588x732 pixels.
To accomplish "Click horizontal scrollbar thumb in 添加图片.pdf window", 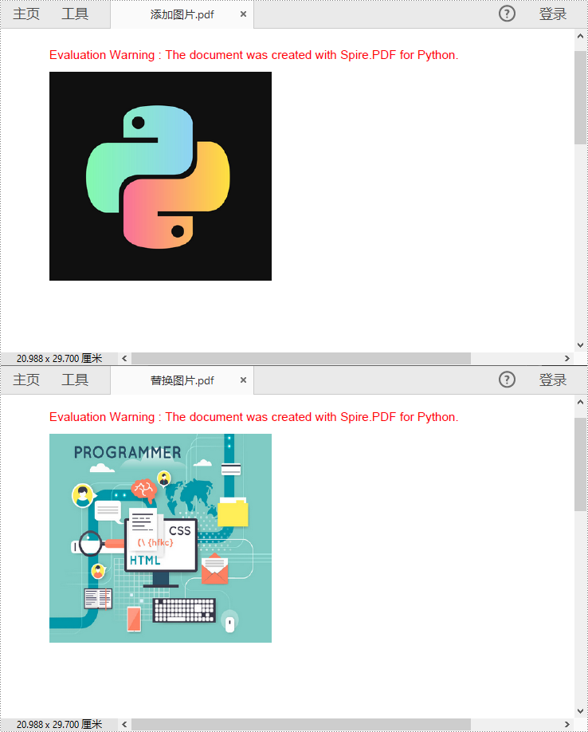I will click(x=301, y=359).
